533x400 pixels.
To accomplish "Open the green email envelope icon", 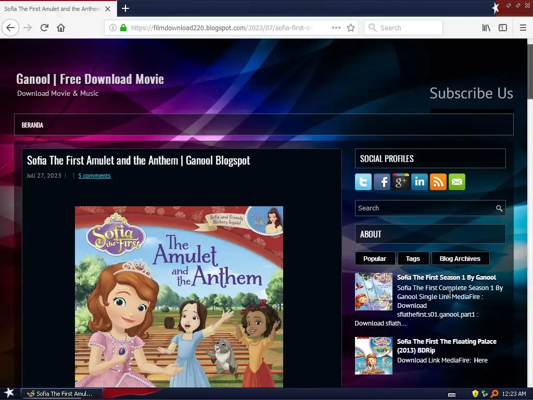I will coord(456,182).
